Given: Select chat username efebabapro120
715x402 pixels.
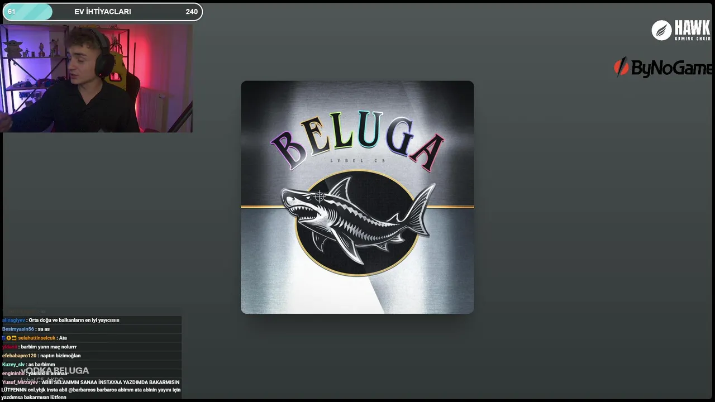Looking at the screenshot, I should click(x=19, y=356).
